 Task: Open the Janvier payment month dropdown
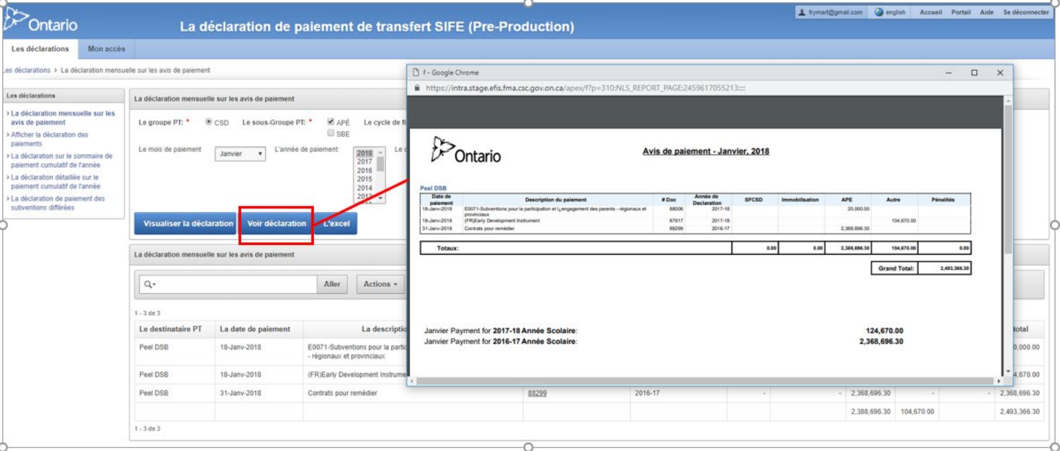(240, 154)
